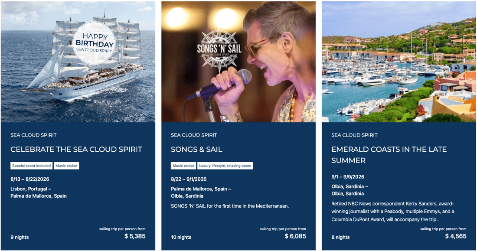477x251 pixels.
Task: Click the $ 5,385 price
Action: tap(135, 236)
